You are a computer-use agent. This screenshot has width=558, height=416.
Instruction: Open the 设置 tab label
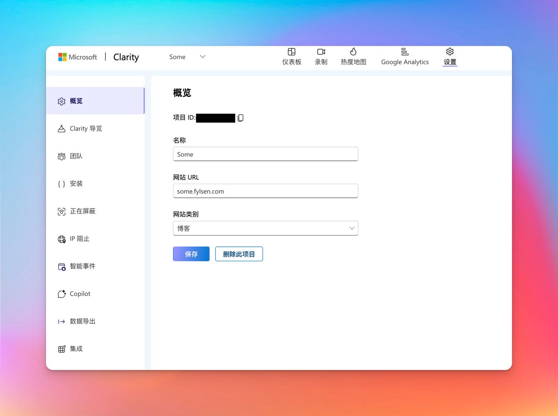click(450, 62)
